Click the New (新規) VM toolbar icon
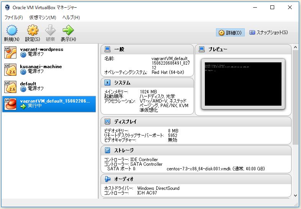 pyautogui.click(x=12, y=30)
